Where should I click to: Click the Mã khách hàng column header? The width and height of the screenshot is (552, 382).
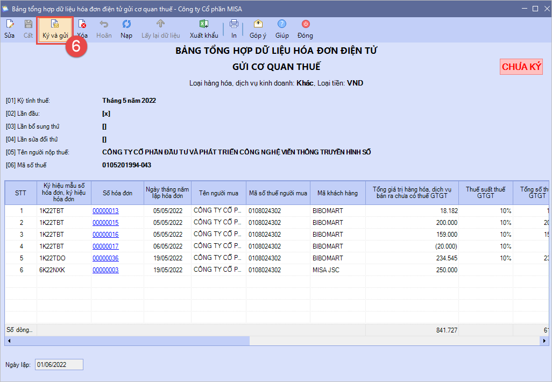(x=337, y=193)
